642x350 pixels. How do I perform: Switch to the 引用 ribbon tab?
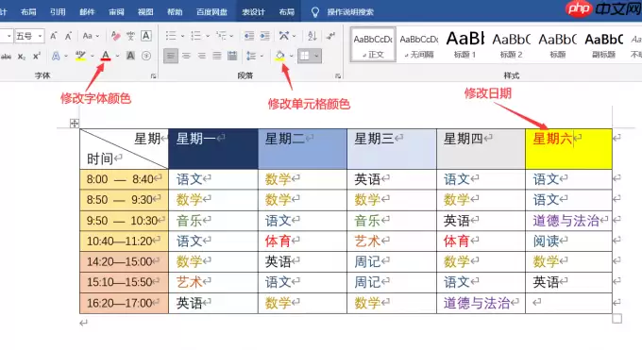point(58,12)
